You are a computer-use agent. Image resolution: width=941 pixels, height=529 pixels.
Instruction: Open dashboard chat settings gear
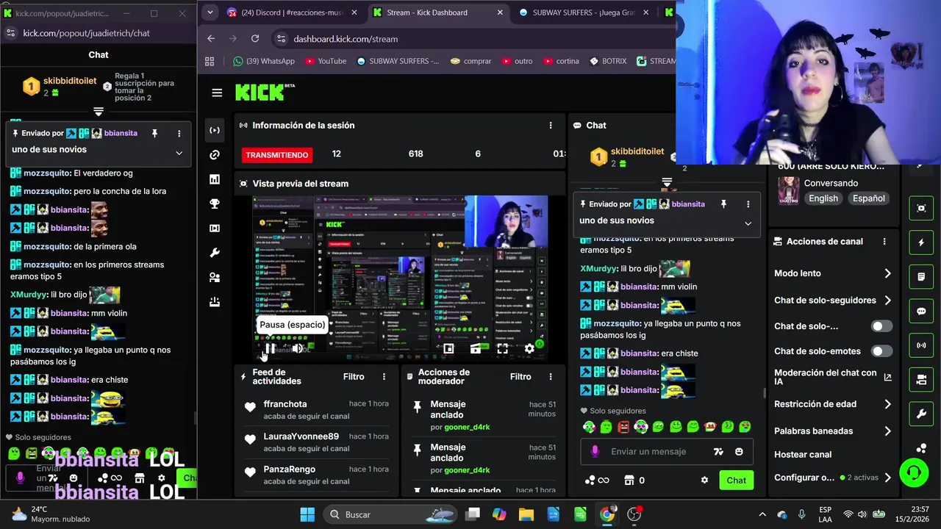[x=704, y=481]
